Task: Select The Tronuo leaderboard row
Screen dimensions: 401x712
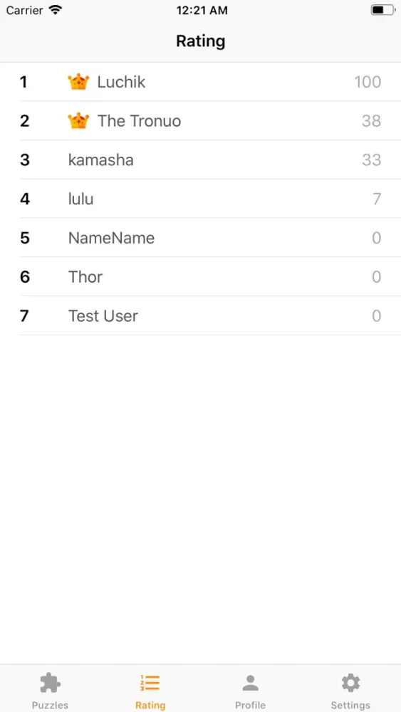Action: 200,121
